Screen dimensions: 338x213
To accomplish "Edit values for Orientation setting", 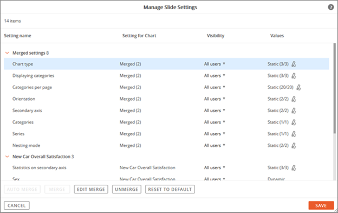I will click(x=294, y=99).
